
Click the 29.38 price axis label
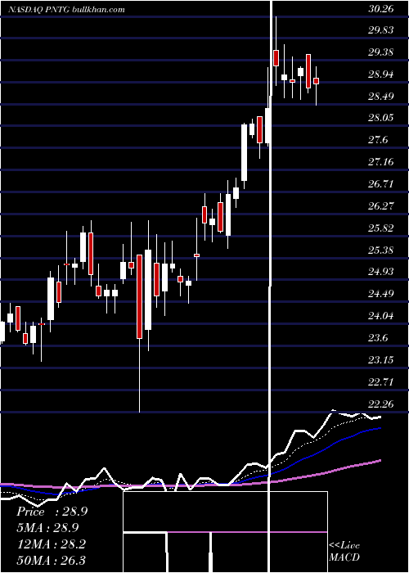tap(381, 52)
